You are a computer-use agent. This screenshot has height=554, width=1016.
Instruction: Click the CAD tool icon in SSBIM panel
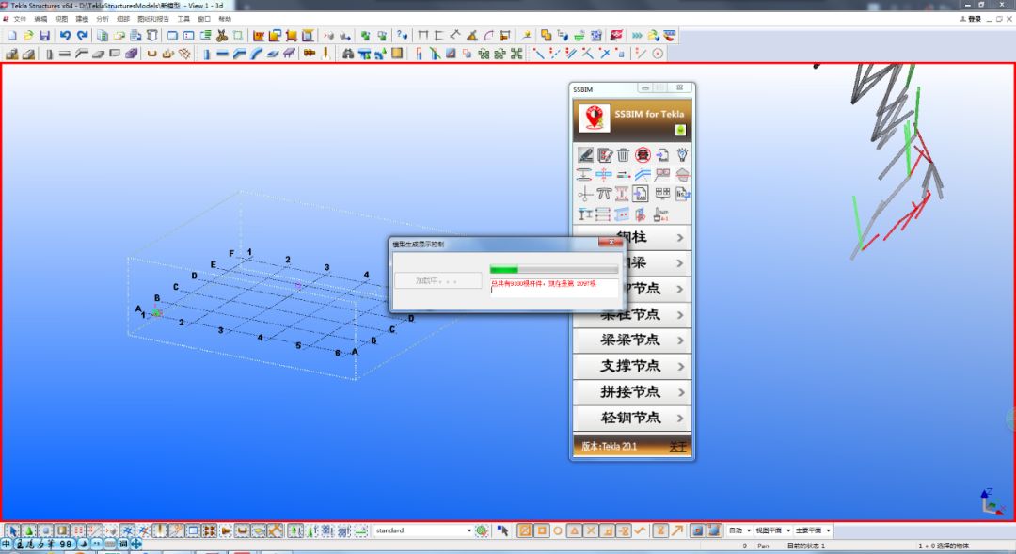641,194
